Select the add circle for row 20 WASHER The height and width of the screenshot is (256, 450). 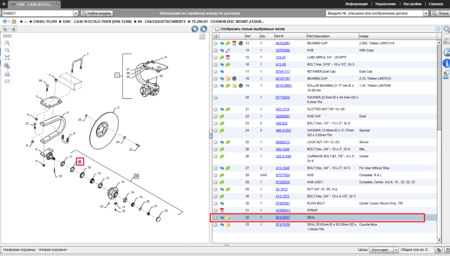[216, 98]
